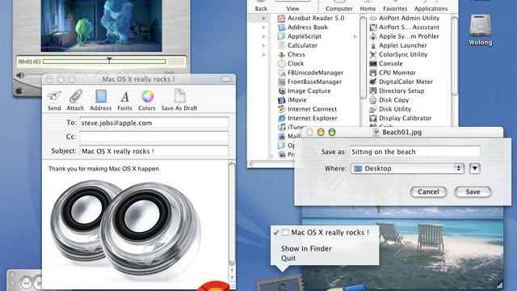
Task: Select Address Book application icon
Action: (x=281, y=27)
